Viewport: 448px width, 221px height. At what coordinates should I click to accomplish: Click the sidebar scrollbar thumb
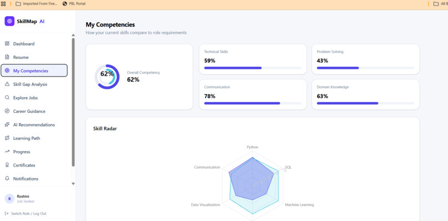73,102
